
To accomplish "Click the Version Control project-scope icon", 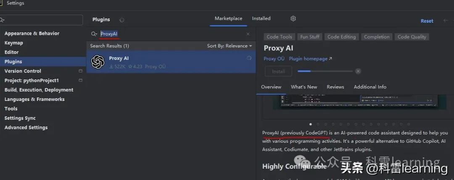I will click(x=80, y=71).
